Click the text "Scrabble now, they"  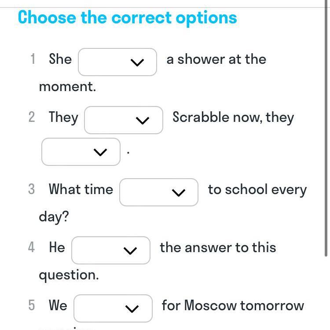pos(233,117)
